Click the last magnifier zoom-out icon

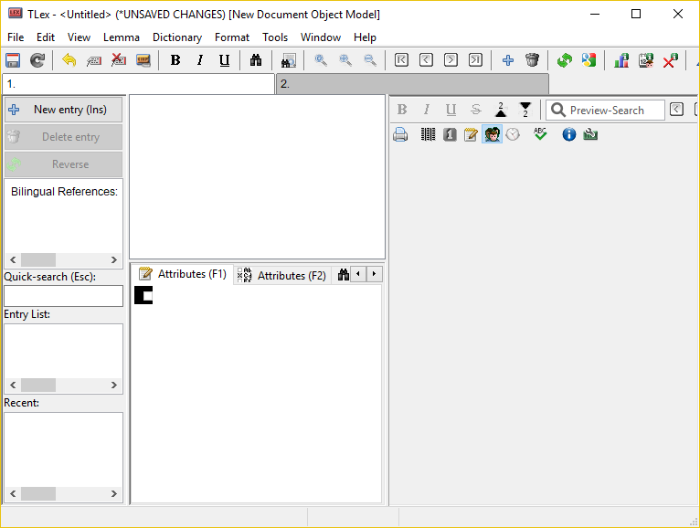coord(369,59)
